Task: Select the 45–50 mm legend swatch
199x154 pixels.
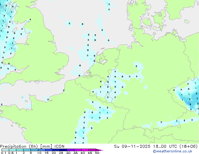Action: [x=92, y=150]
